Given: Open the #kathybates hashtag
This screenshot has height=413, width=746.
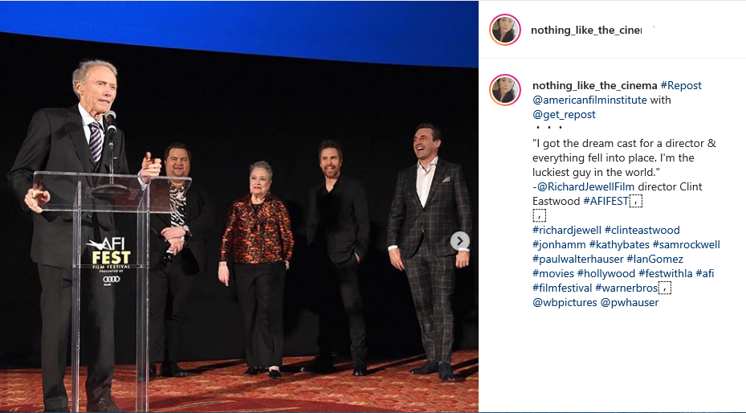Looking at the screenshot, I should click(x=619, y=244).
